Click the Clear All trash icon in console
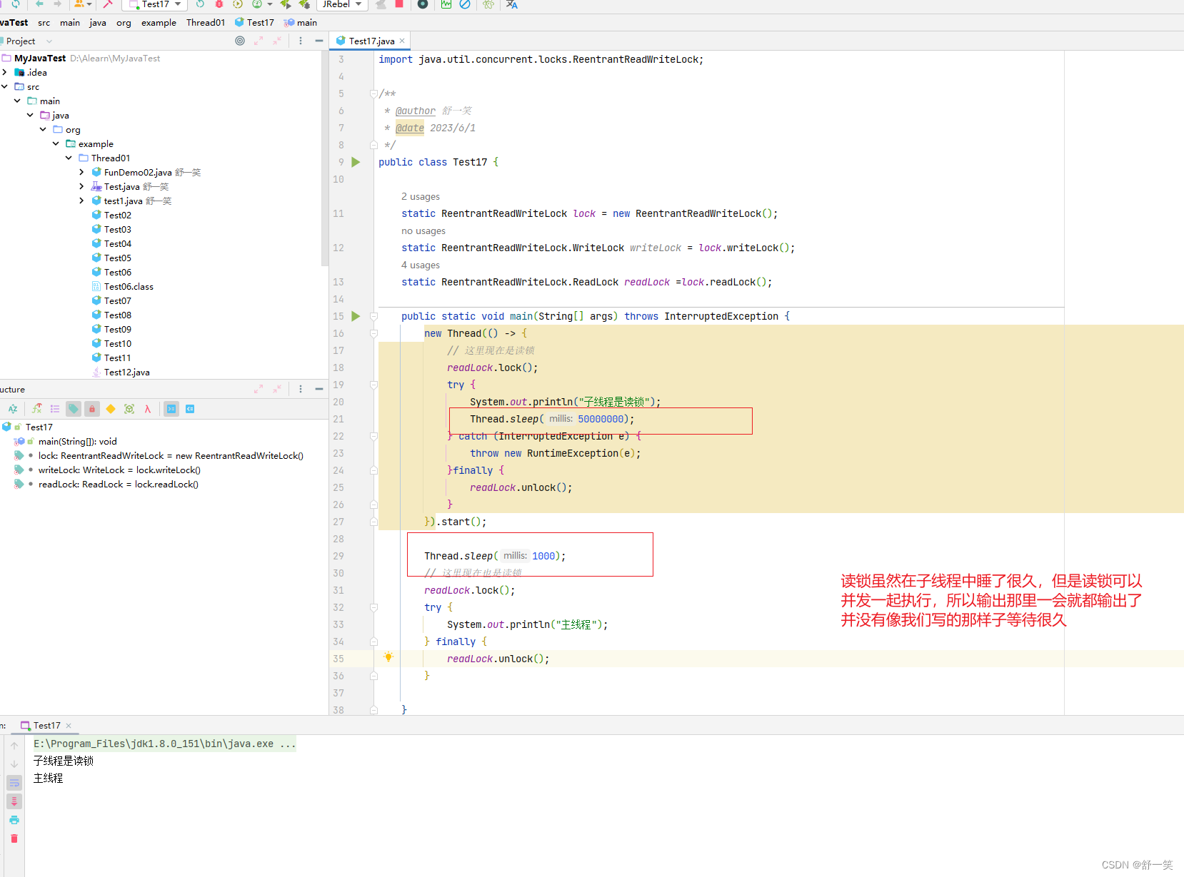 [14, 838]
